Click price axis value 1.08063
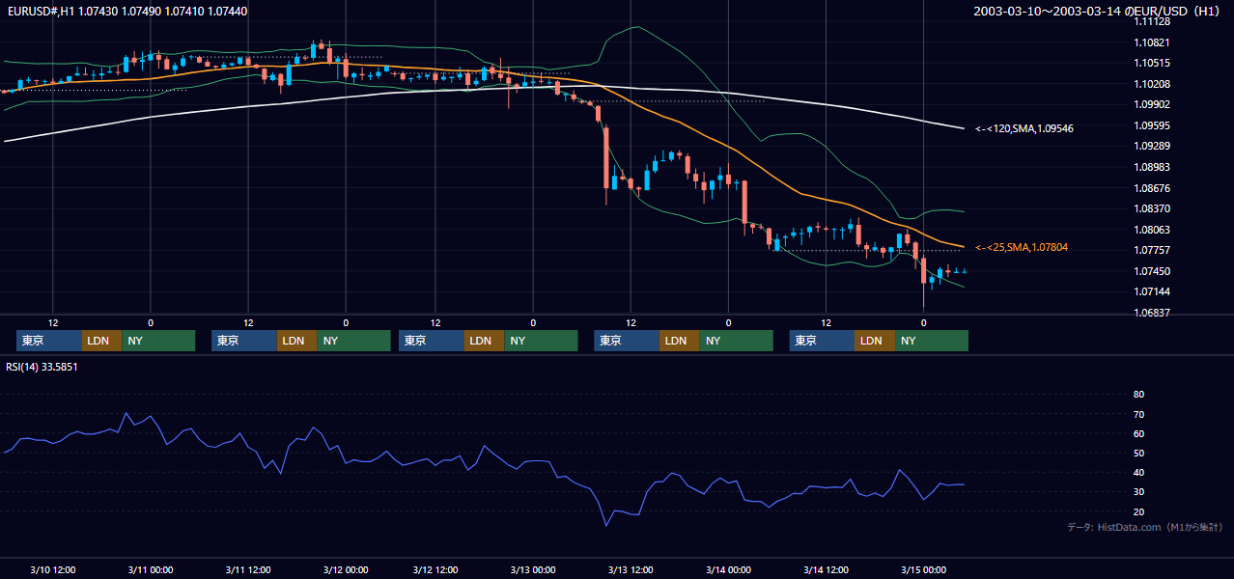This screenshot has width=1234, height=579. (x=1152, y=230)
